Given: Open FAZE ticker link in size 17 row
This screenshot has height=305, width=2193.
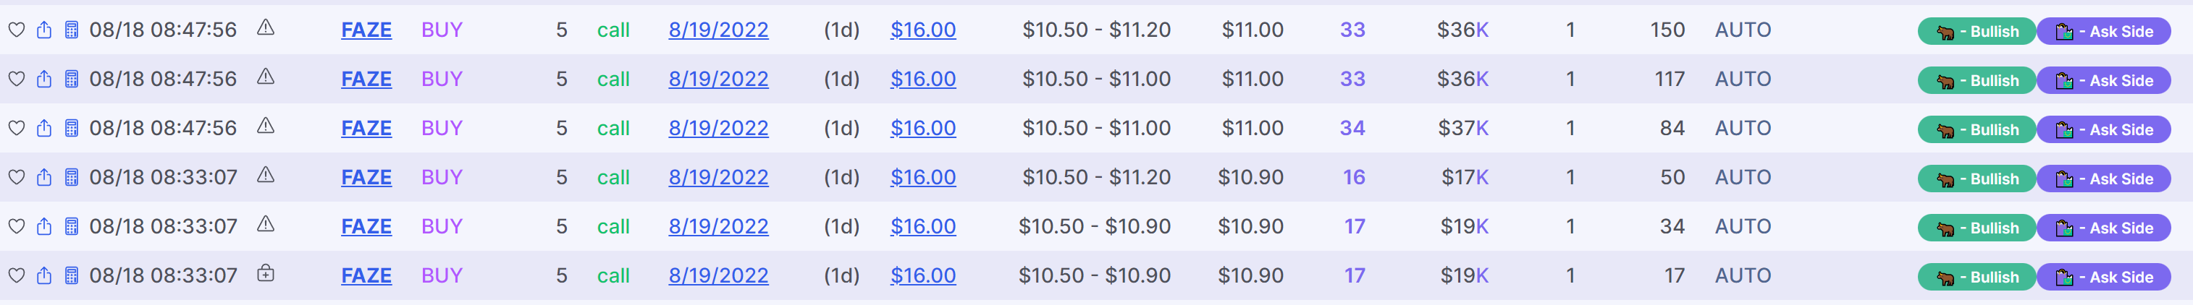Looking at the screenshot, I should [366, 276].
